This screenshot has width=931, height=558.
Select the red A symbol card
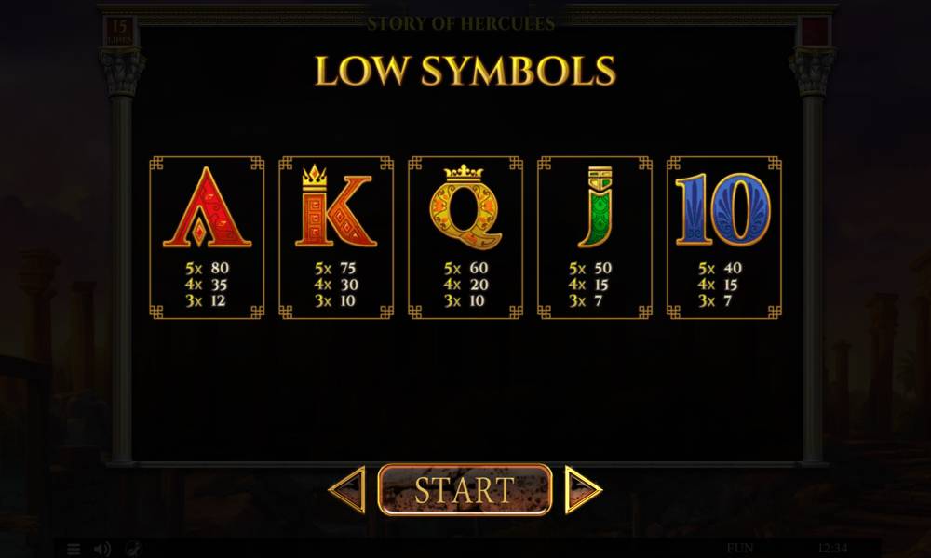(207, 238)
